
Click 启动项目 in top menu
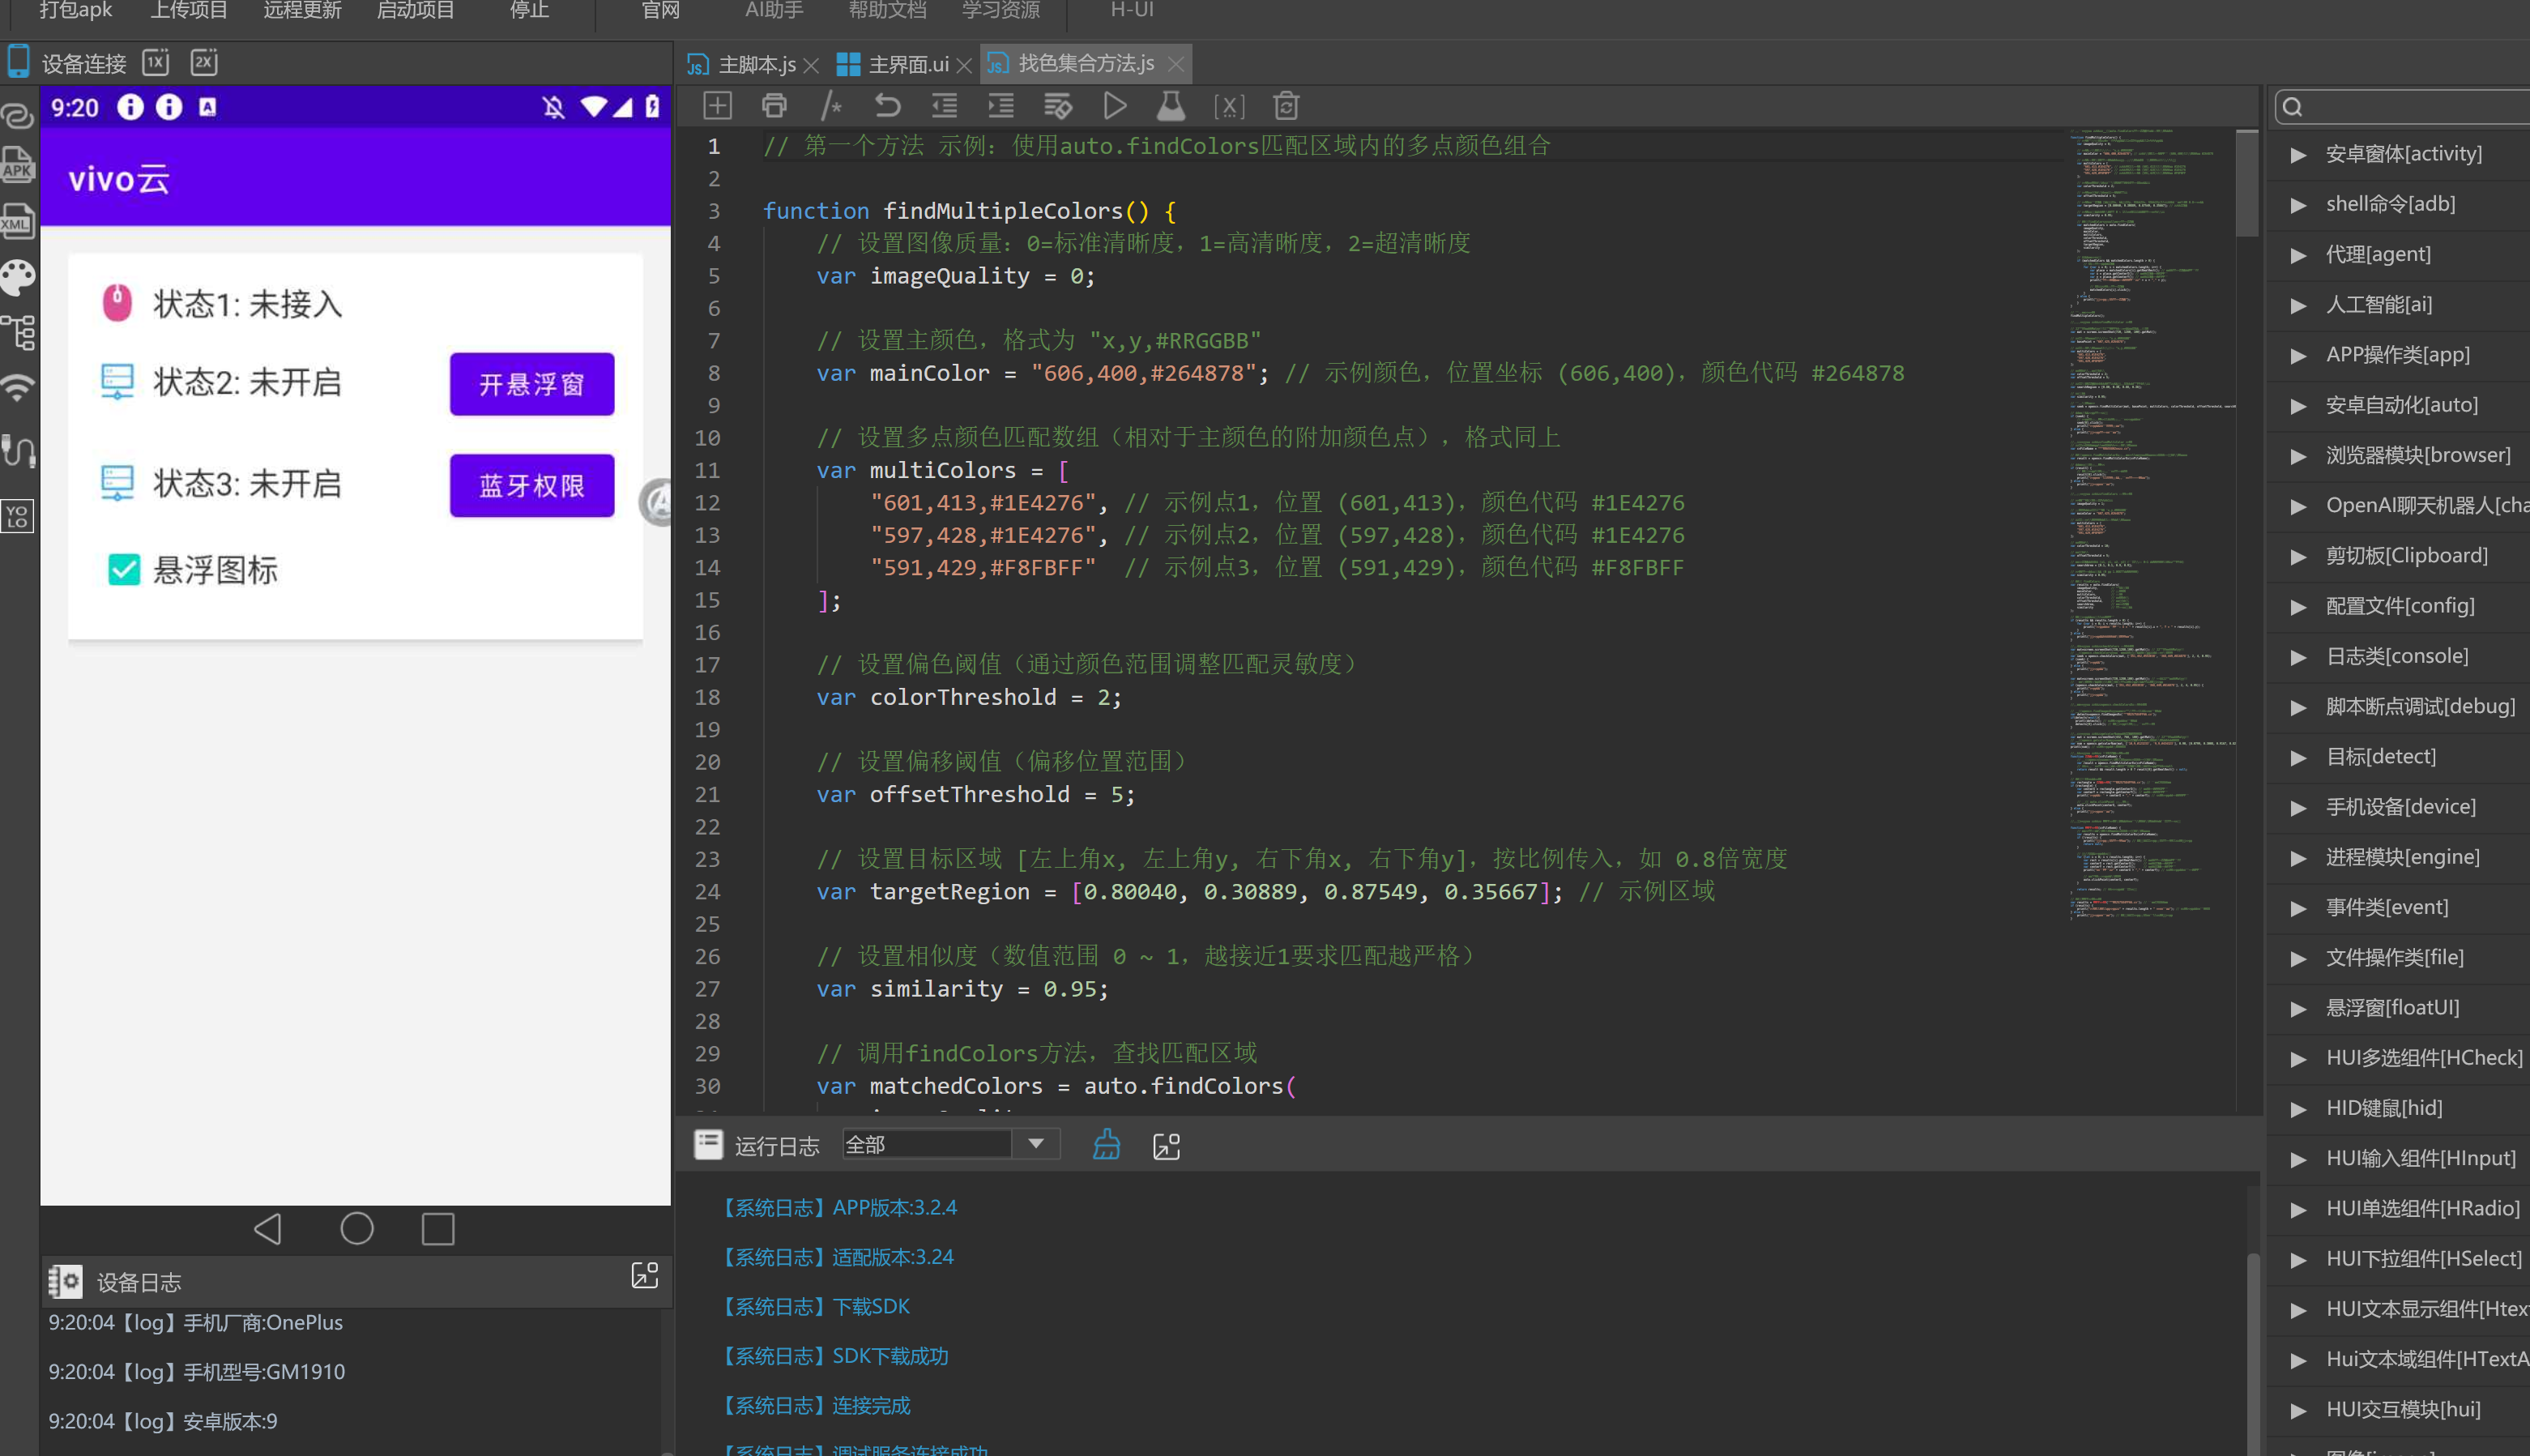[x=416, y=10]
